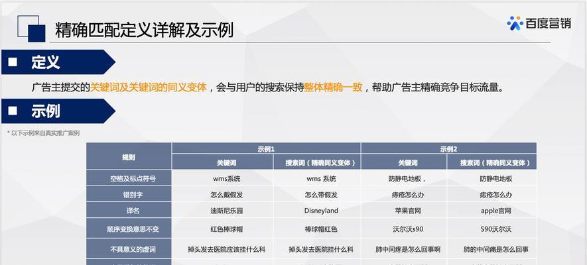Click the 定义 section heading banner
The height and width of the screenshot is (265, 587).
(58, 62)
